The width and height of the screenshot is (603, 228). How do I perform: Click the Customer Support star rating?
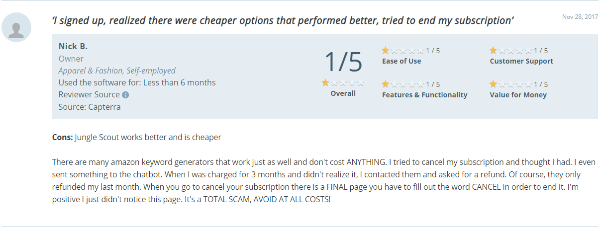[511, 50]
